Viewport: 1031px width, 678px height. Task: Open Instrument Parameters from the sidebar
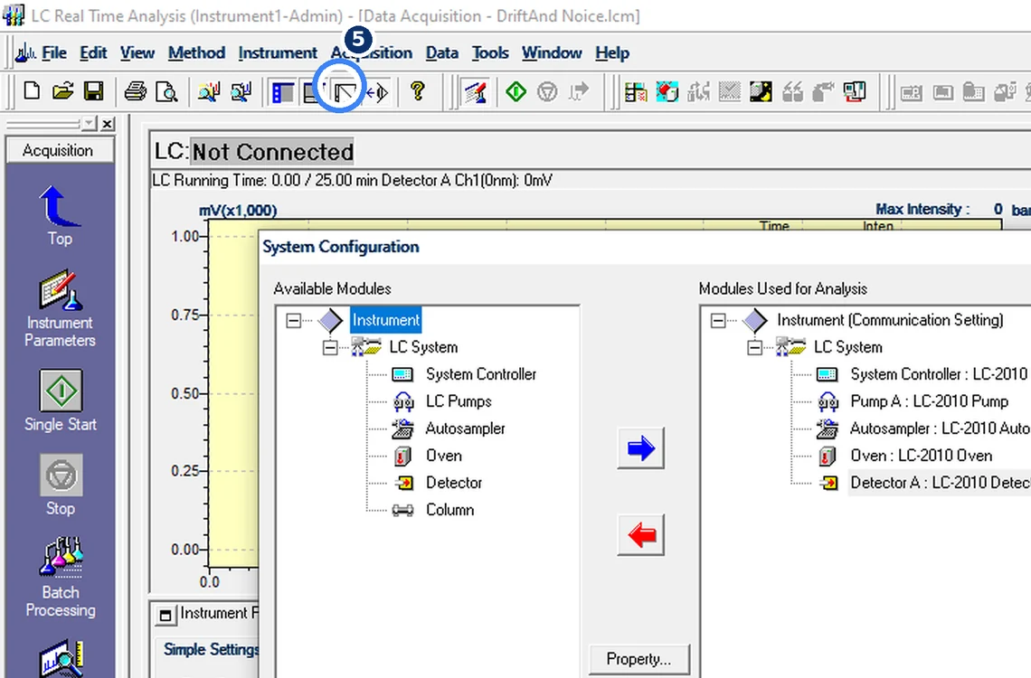(60, 309)
